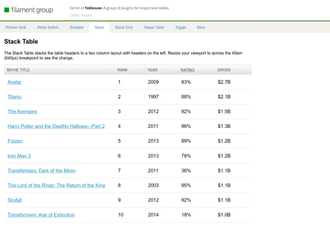
Task: Open the Issues link in the header
Action: pos(87,15)
